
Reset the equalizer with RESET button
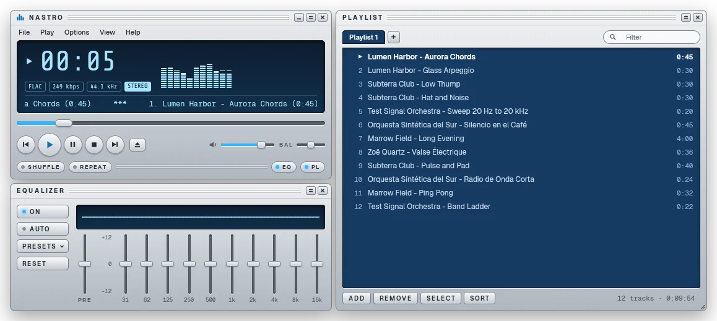coord(43,263)
